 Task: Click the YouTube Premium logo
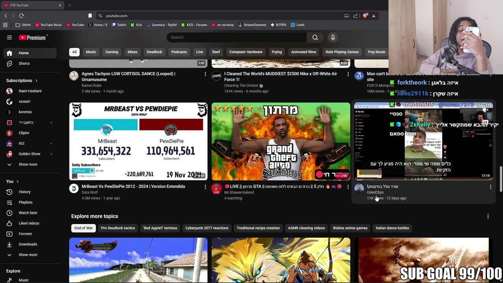coord(33,37)
